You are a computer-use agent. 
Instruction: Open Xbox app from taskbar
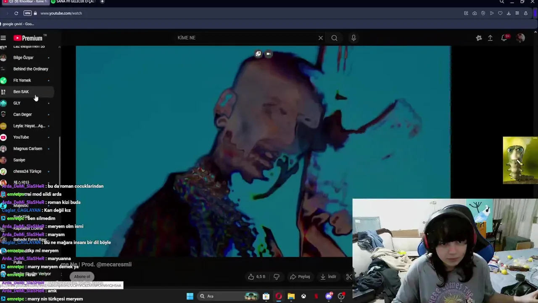point(303,296)
